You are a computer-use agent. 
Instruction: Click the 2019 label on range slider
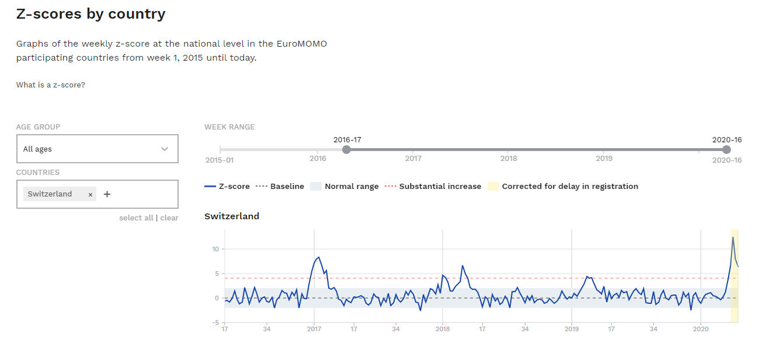(x=604, y=158)
